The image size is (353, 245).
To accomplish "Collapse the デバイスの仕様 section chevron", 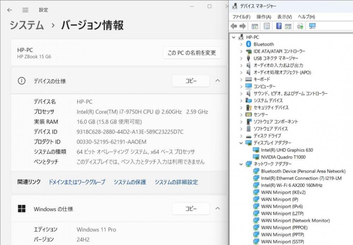I will [218, 80].
